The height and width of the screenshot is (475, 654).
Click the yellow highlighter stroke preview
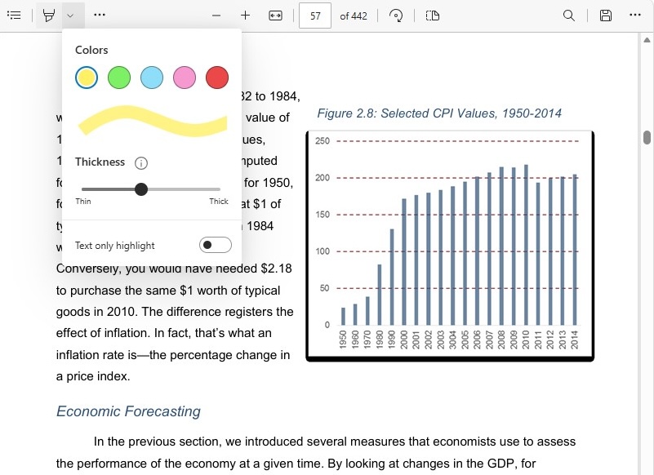pos(153,121)
